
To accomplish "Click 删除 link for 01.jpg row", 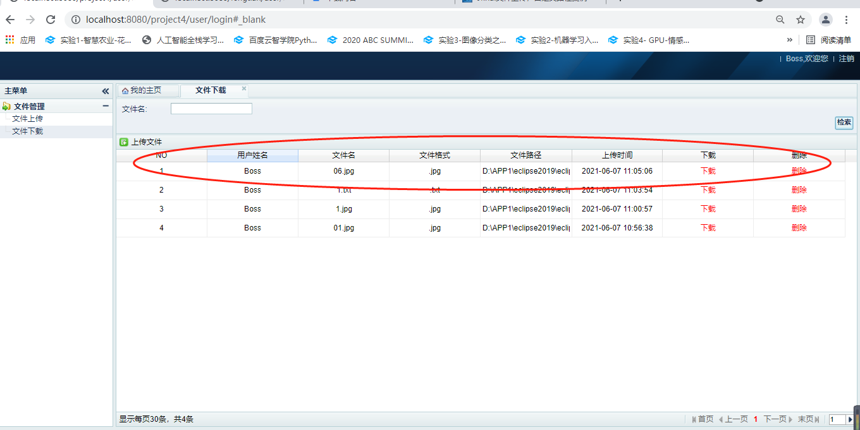I will [x=799, y=228].
